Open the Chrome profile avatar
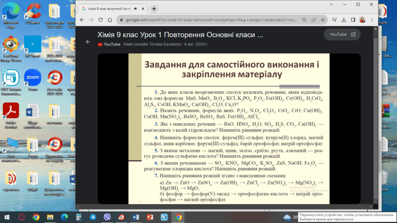 (362, 20)
